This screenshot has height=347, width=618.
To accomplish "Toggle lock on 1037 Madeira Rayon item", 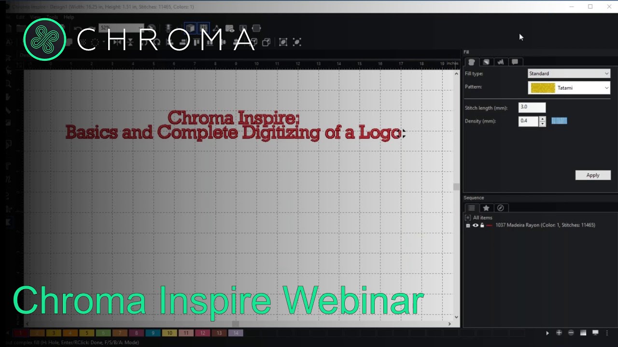I will 482,225.
